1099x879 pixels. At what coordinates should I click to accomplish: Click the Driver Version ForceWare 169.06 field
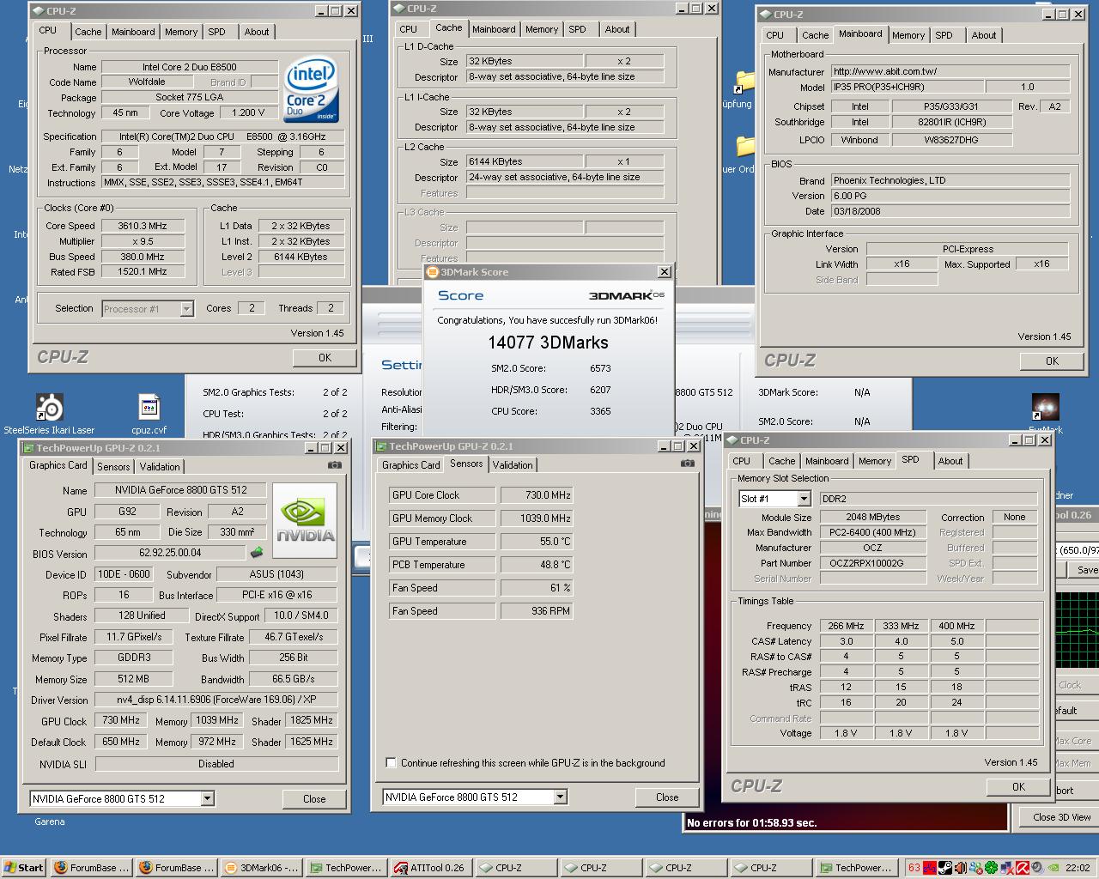click(x=216, y=700)
